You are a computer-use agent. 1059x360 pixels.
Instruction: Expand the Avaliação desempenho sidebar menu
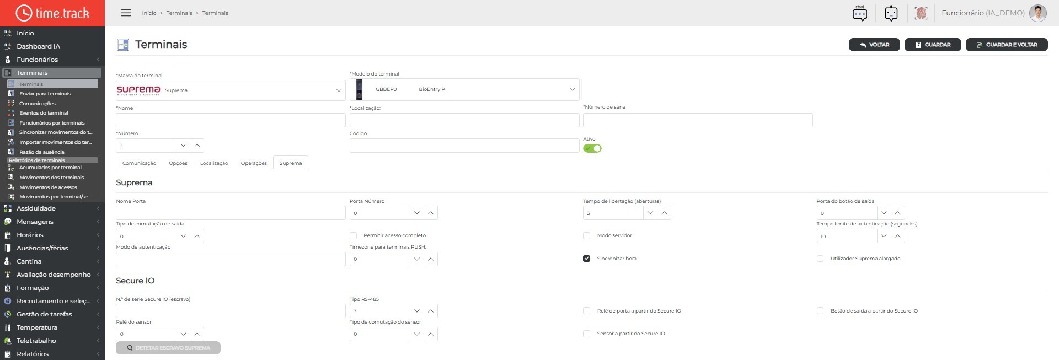[x=52, y=275]
